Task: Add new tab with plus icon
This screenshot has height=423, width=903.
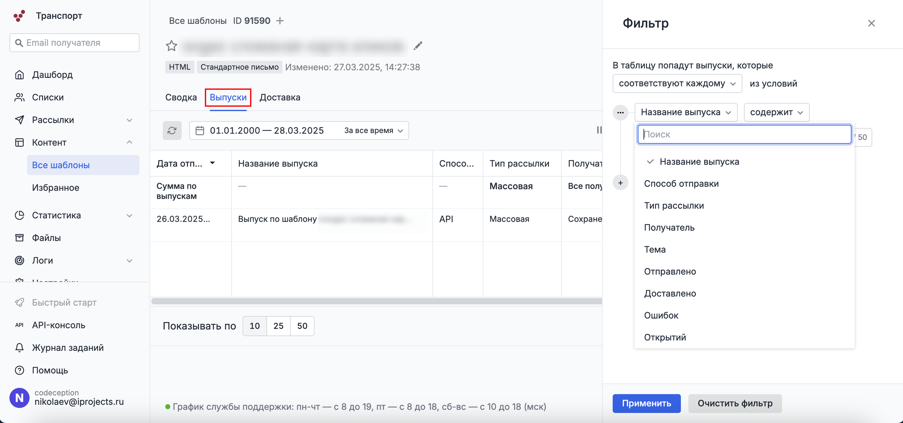Action: pyautogui.click(x=280, y=21)
